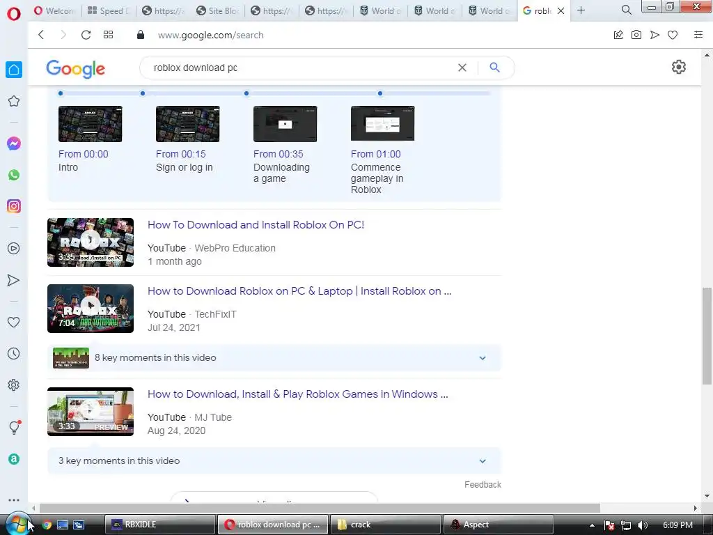Expand 8 key moments in this video

click(x=274, y=357)
